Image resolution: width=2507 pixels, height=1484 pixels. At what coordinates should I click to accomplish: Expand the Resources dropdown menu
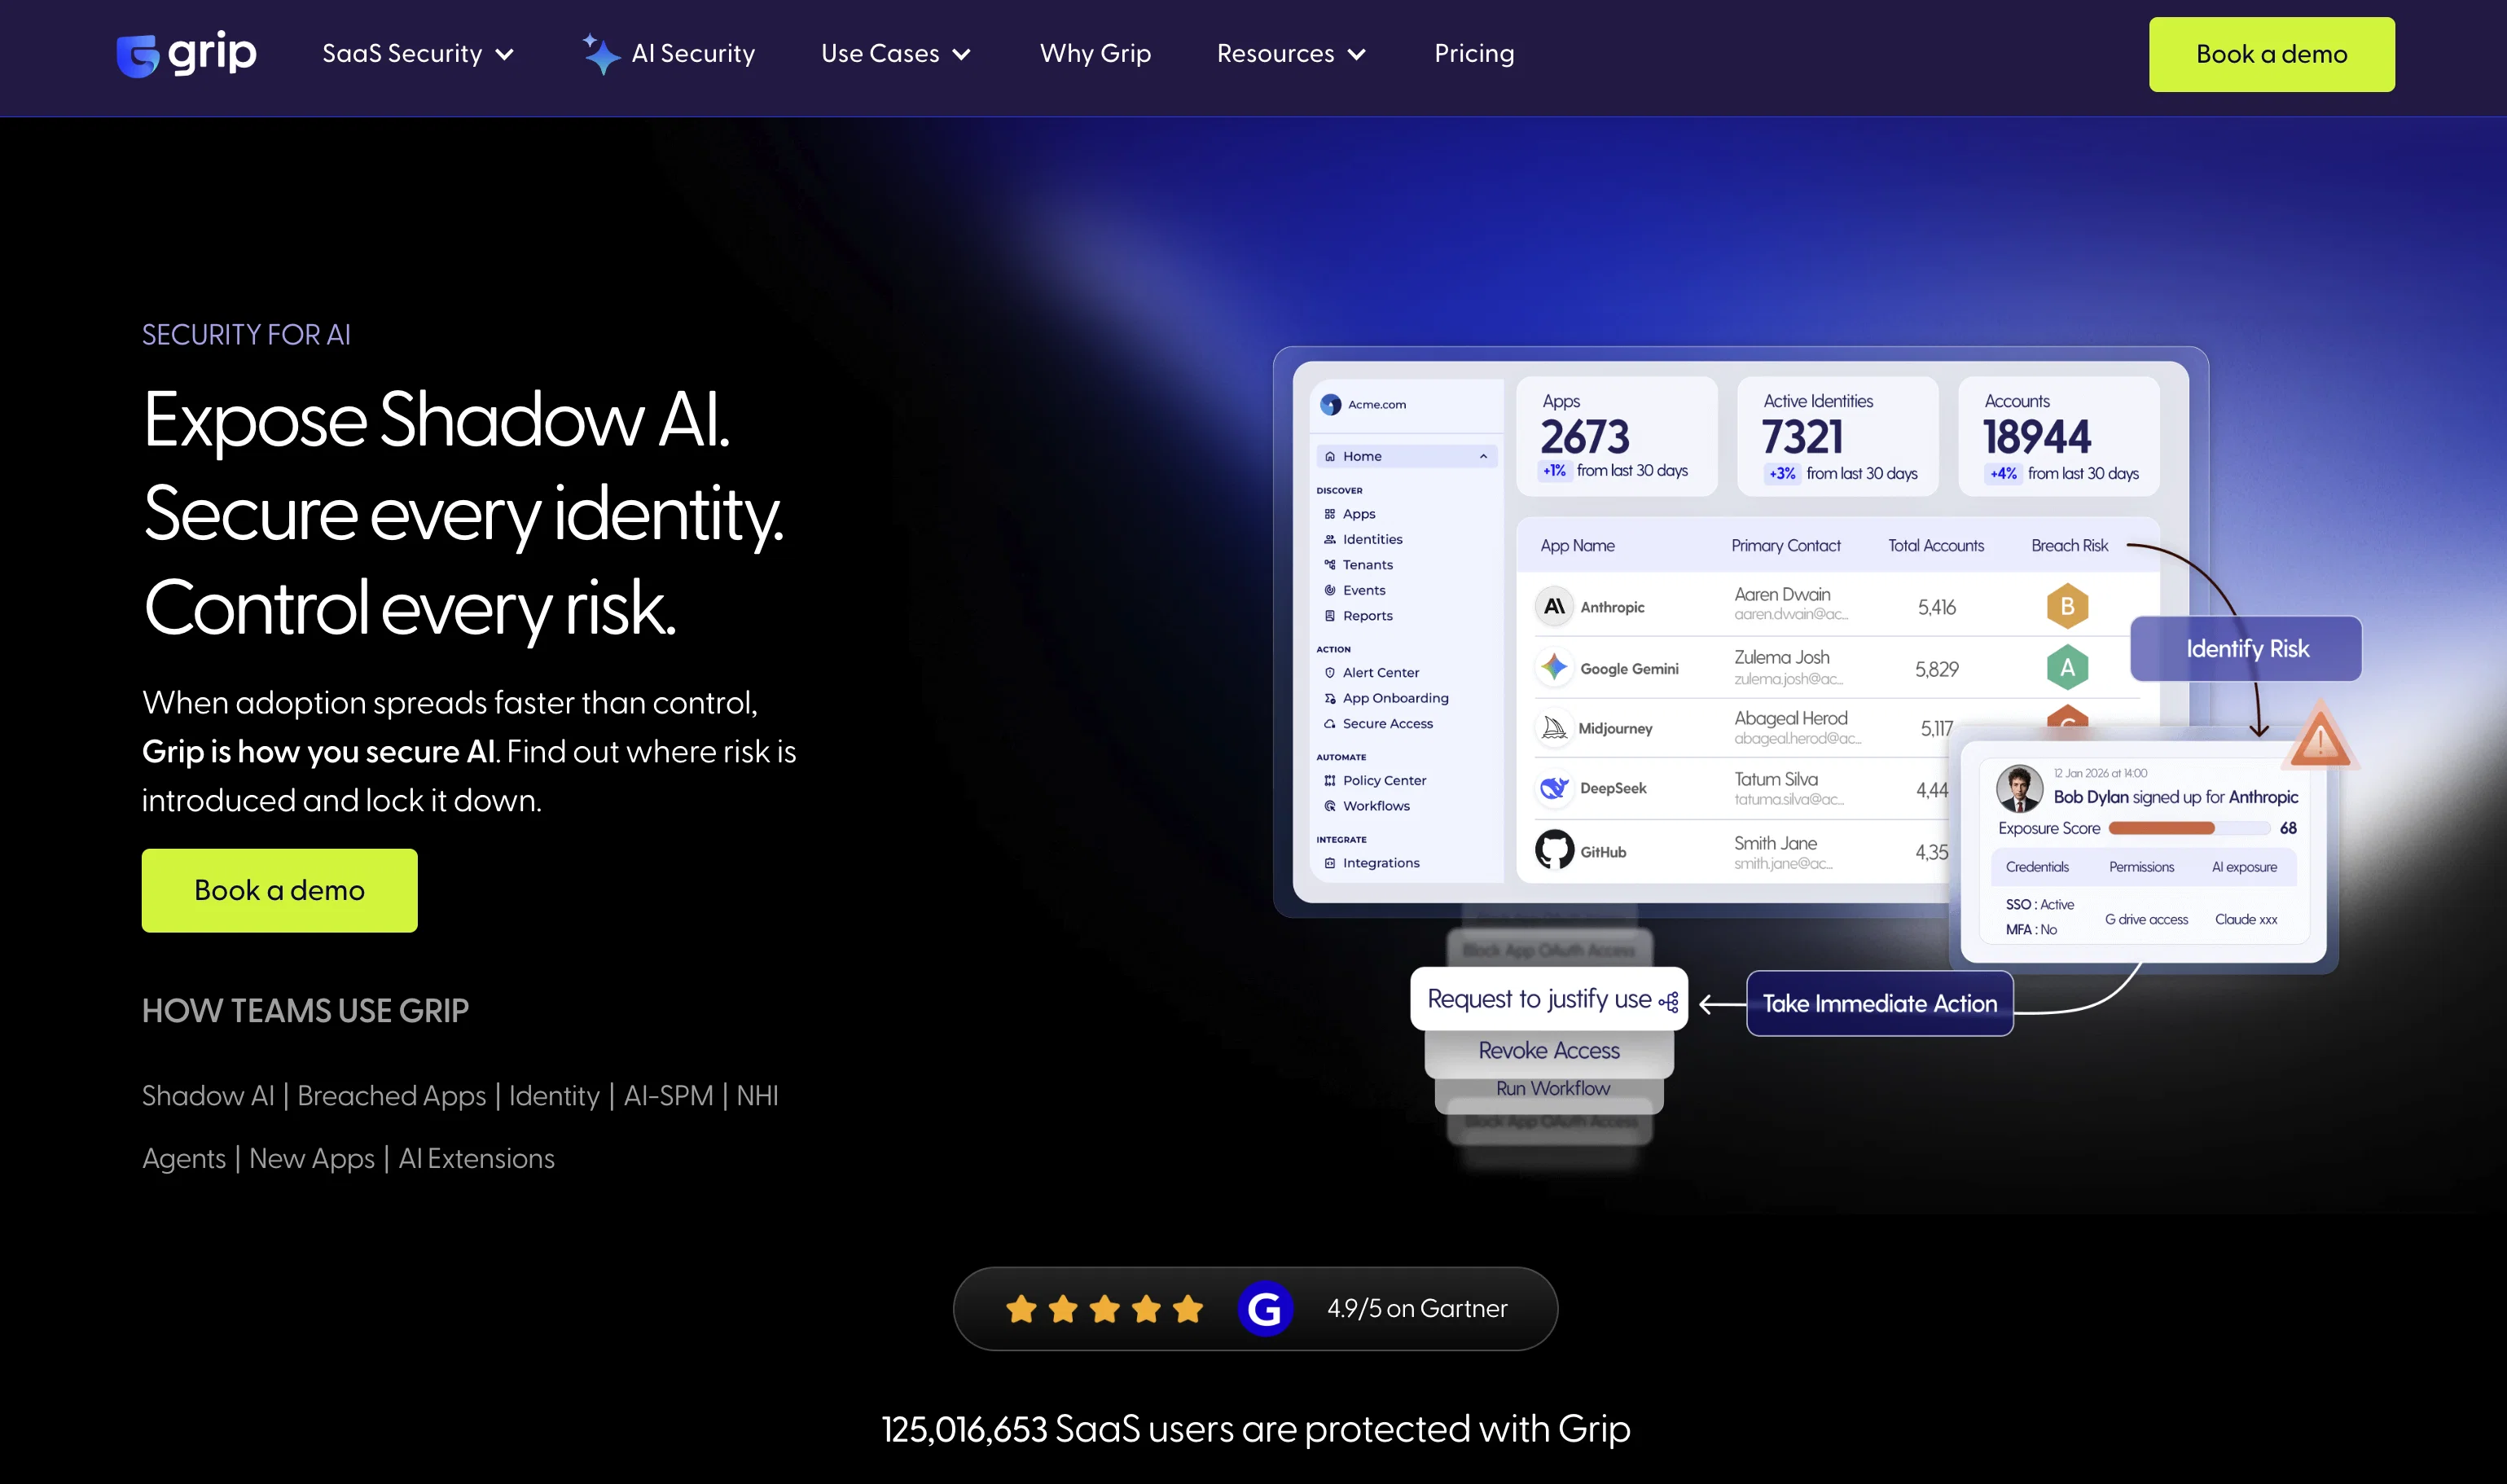pos(1290,54)
